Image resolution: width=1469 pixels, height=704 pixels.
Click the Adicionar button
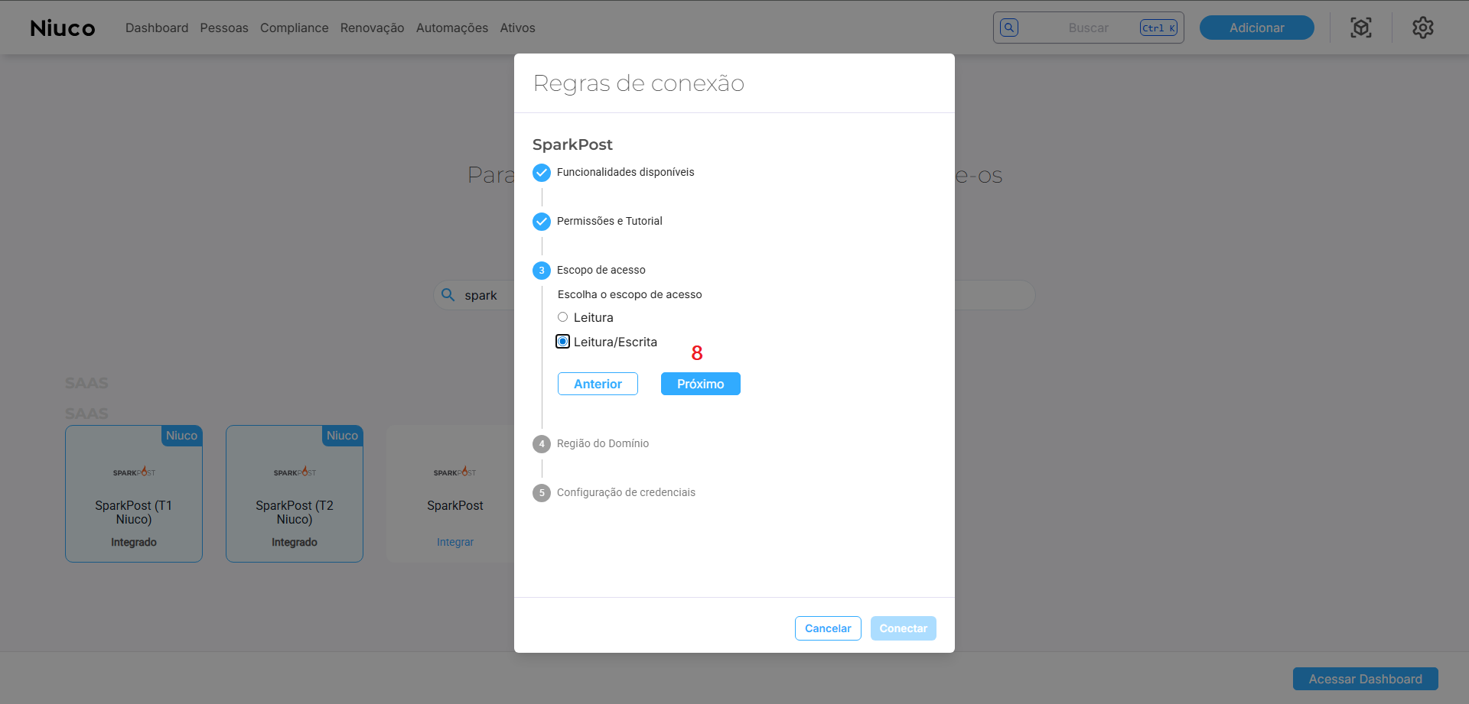[x=1257, y=28]
